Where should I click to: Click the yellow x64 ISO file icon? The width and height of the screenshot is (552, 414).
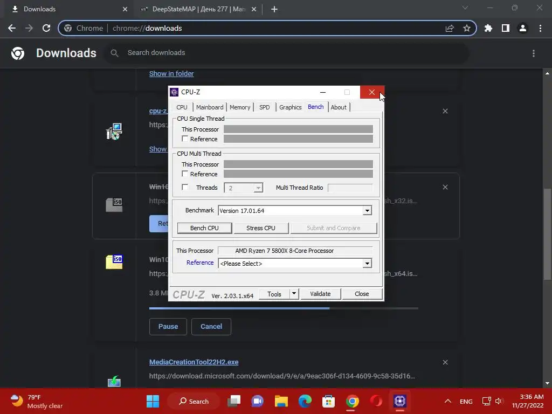click(114, 262)
